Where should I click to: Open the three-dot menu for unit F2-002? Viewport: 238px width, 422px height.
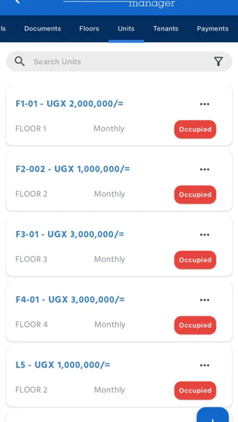click(205, 169)
